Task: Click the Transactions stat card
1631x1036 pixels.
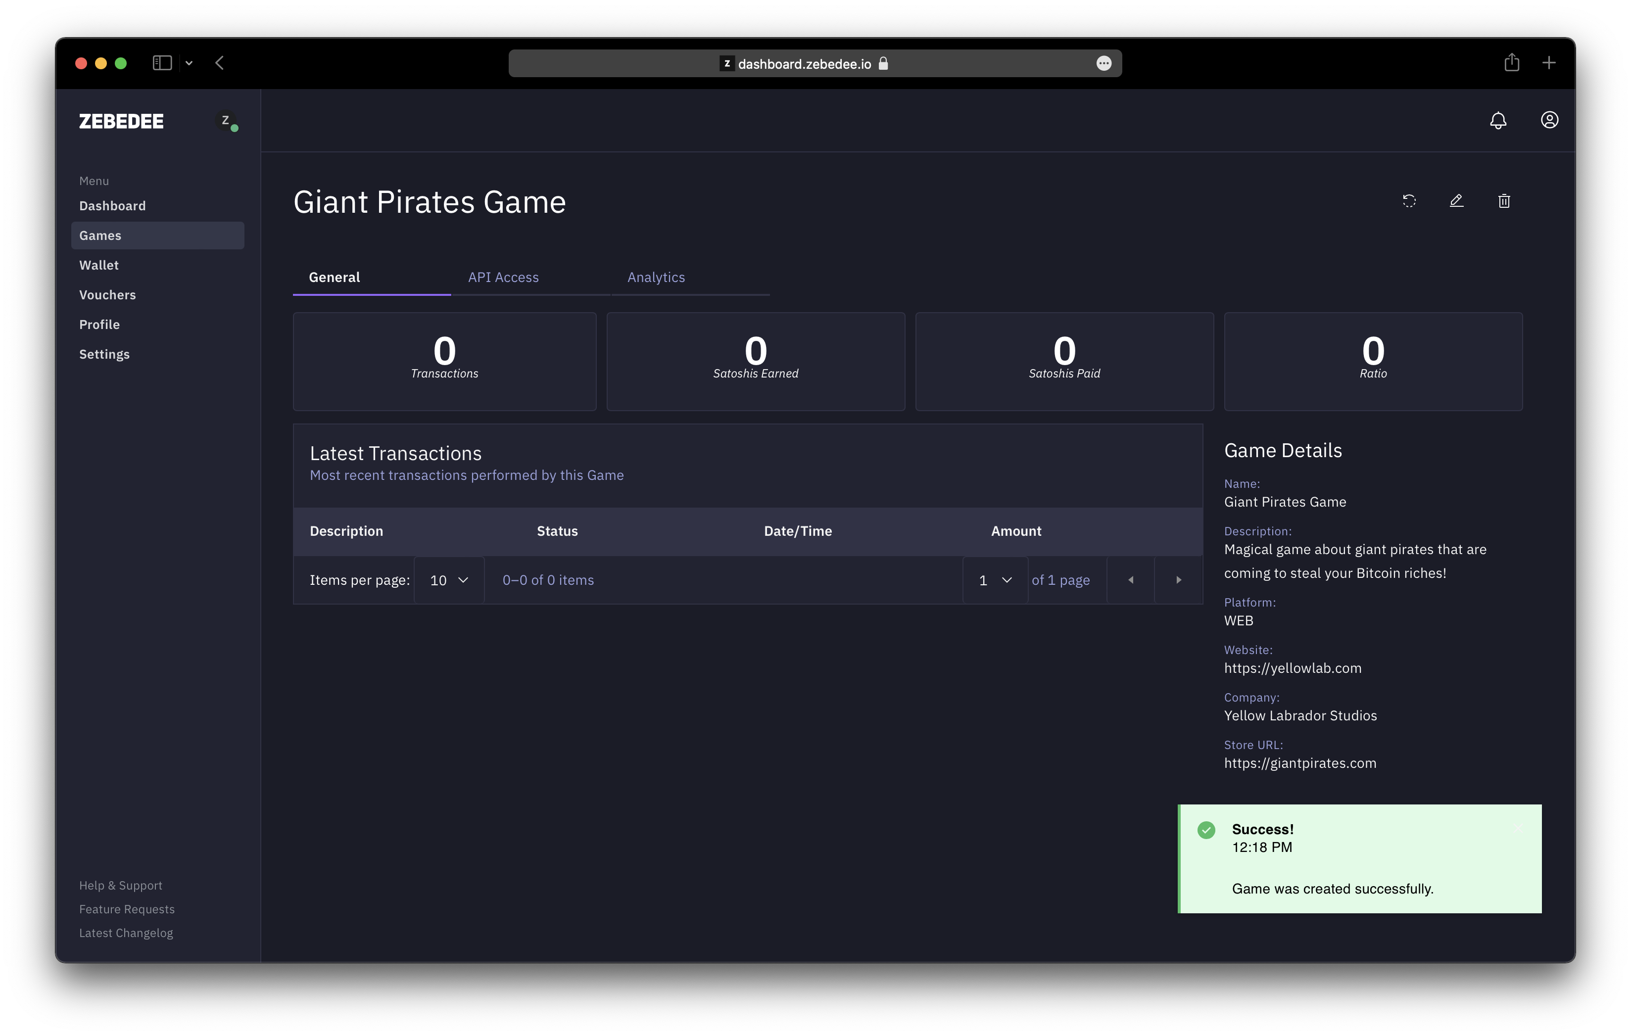Action: pos(444,362)
